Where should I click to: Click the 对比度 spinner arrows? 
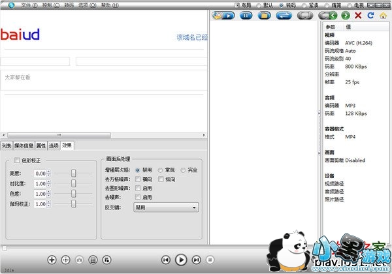click(49, 184)
